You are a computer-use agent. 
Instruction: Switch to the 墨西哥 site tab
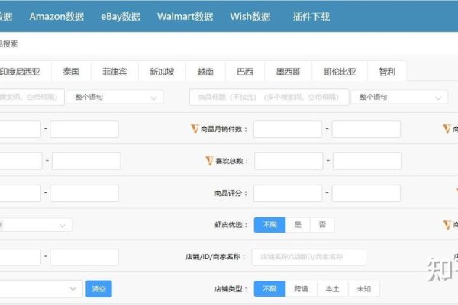pos(289,71)
